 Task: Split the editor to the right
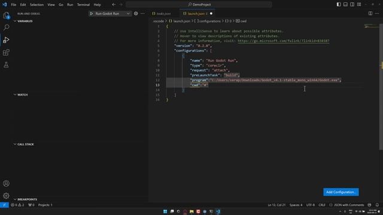(x=370, y=13)
